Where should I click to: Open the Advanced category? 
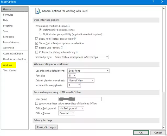tap(15, 48)
